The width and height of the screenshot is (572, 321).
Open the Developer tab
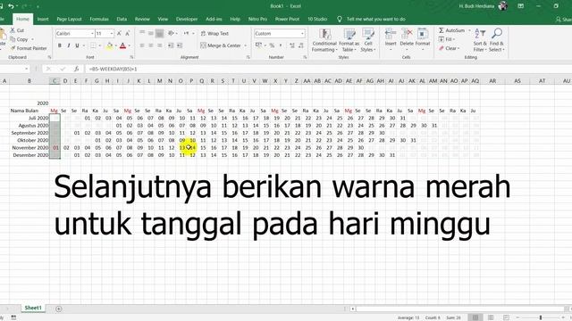point(187,19)
